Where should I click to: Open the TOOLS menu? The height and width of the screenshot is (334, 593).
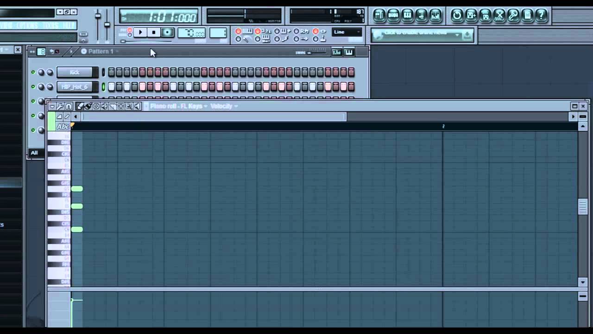pos(51,26)
